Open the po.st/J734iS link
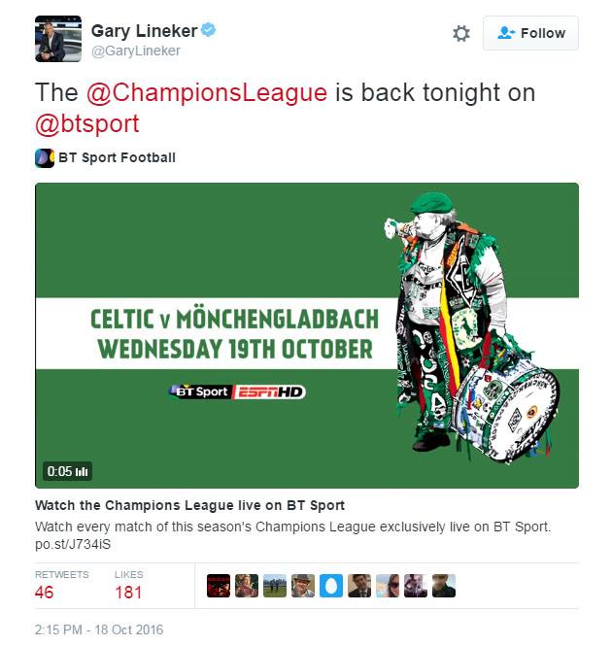Screen dimensions: 612x646 [73, 544]
